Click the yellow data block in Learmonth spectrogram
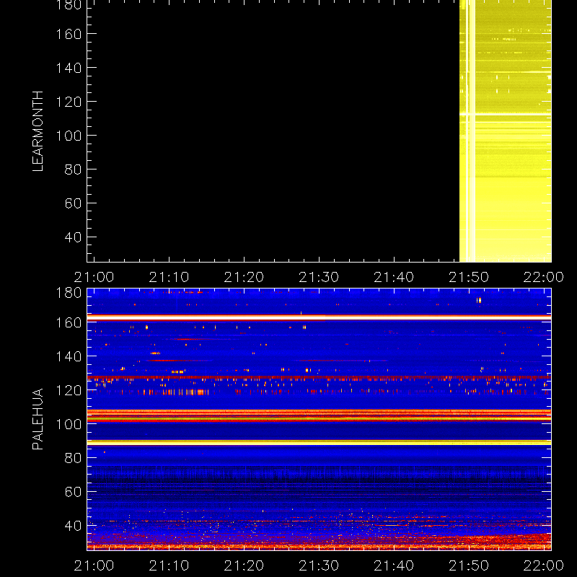The height and width of the screenshot is (577, 577). click(506, 131)
